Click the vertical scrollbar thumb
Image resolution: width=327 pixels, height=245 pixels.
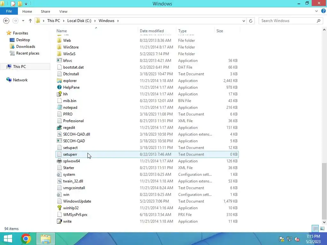[x=324, y=191]
